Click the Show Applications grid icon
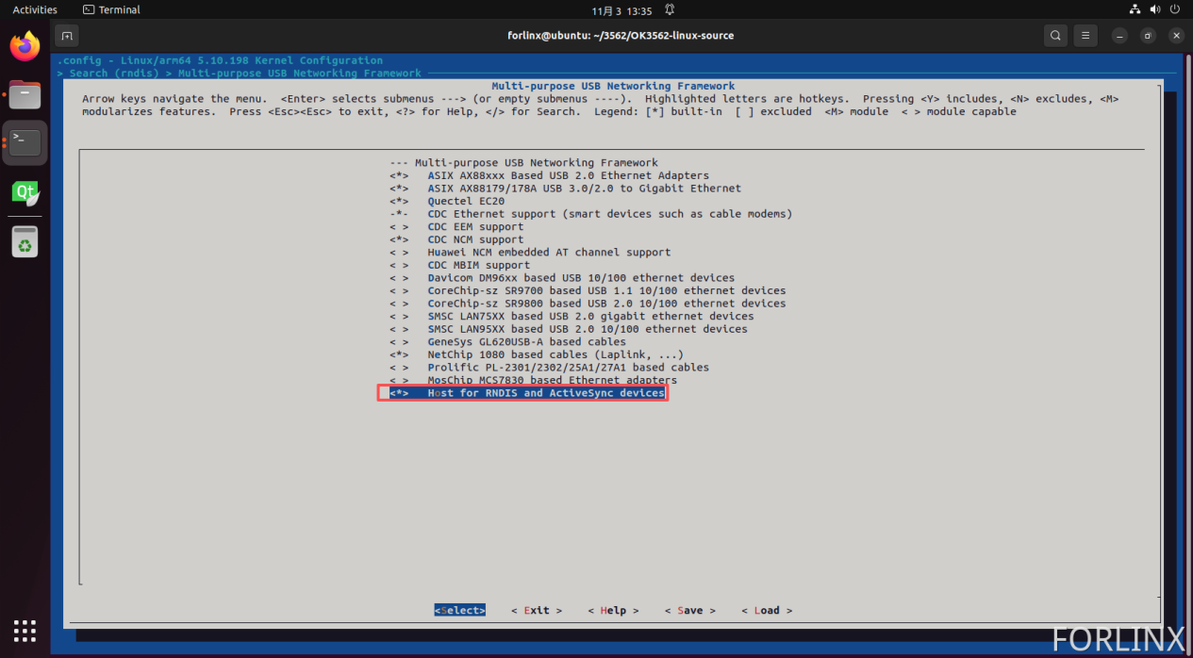This screenshot has height=658, width=1193. click(x=24, y=631)
